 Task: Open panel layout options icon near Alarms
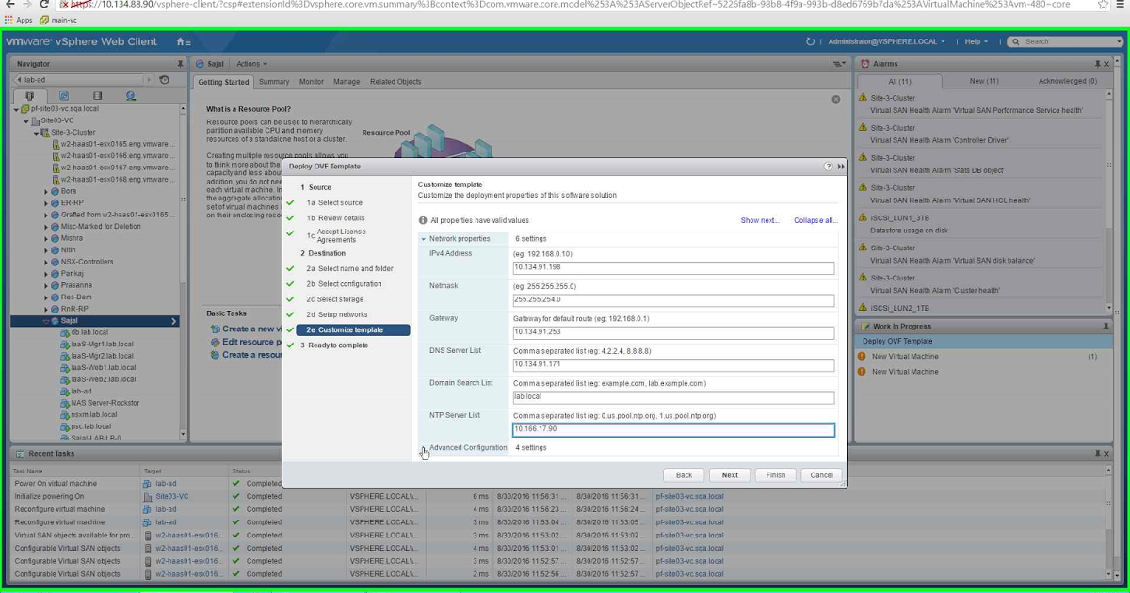(x=838, y=63)
